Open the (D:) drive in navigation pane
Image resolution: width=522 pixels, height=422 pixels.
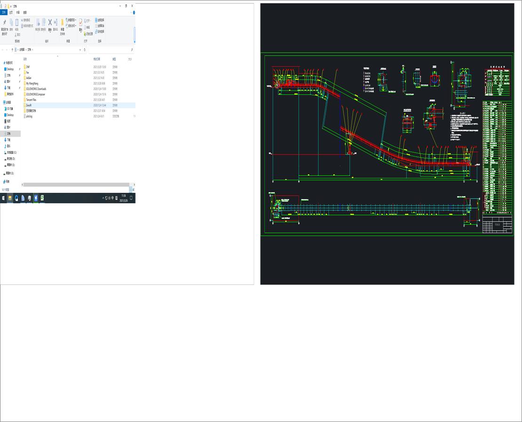coord(10,159)
